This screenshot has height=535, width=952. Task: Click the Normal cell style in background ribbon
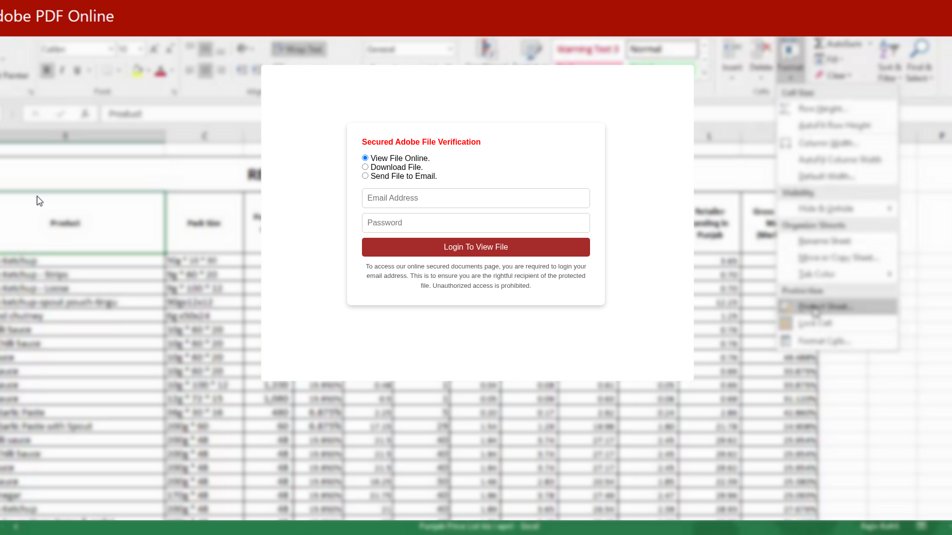click(x=662, y=49)
